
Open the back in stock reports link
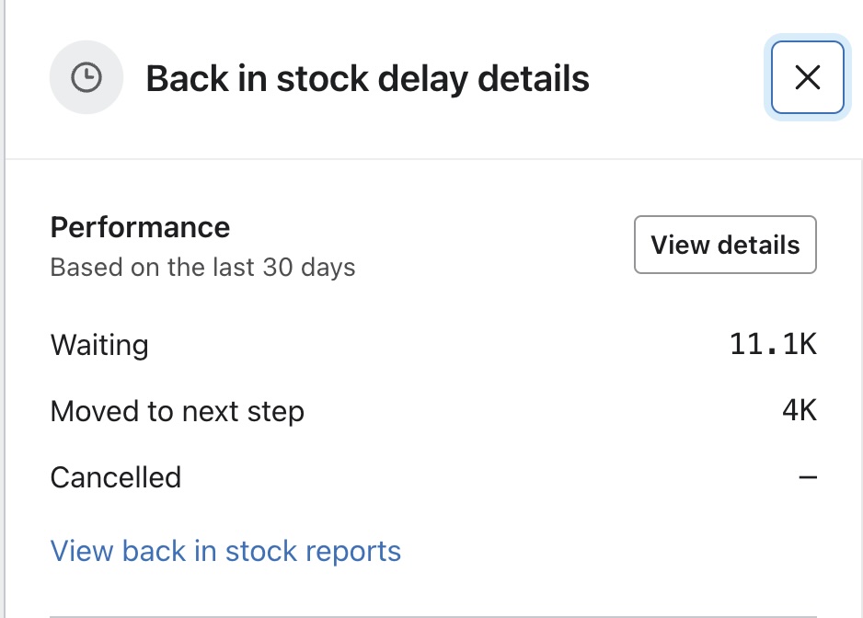point(225,550)
